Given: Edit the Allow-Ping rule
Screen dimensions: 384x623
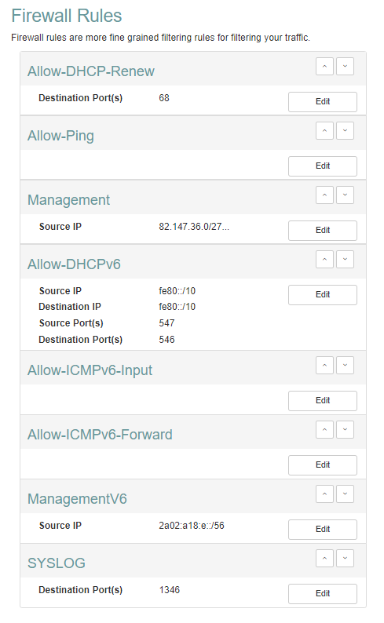Looking at the screenshot, I should (x=323, y=166).
